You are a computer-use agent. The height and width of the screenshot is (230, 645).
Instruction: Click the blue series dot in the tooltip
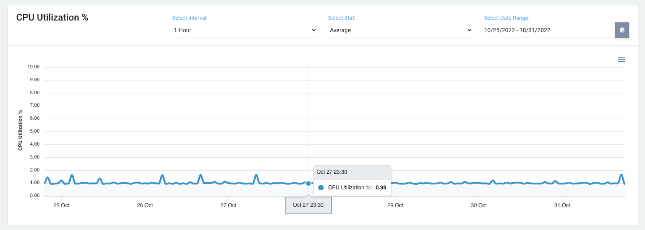321,188
